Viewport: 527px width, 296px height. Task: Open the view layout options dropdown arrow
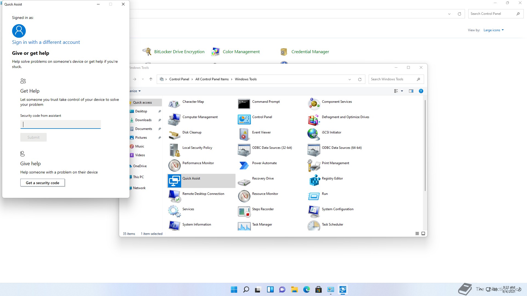[x=402, y=91]
